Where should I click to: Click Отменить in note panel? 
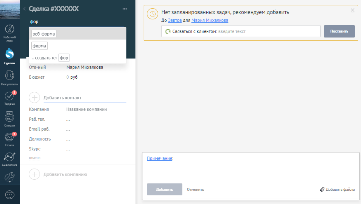[x=195, y=190]
